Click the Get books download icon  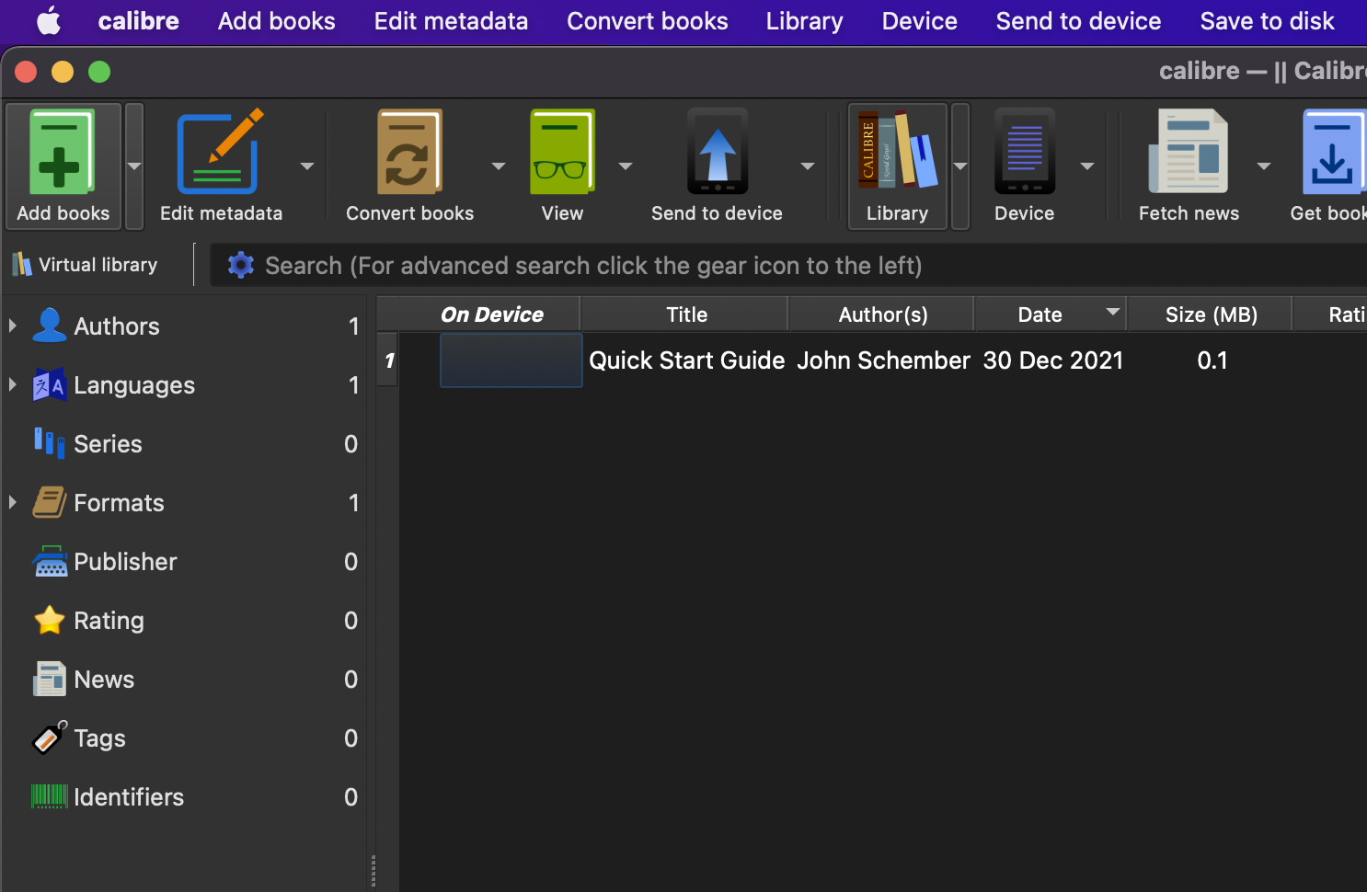click(x=1334, y=153)
